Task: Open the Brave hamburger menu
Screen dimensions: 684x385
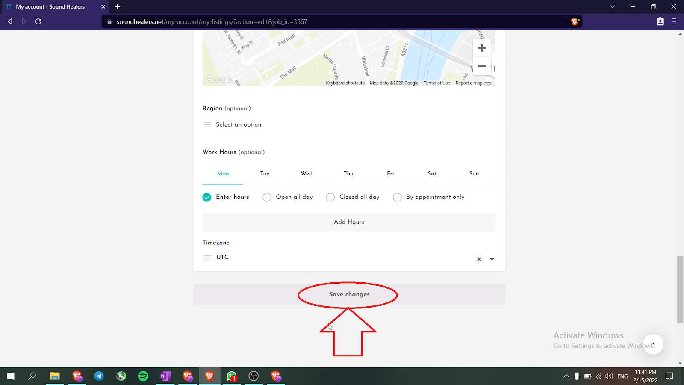Action: pyautogui.click(x=674, y=21)
